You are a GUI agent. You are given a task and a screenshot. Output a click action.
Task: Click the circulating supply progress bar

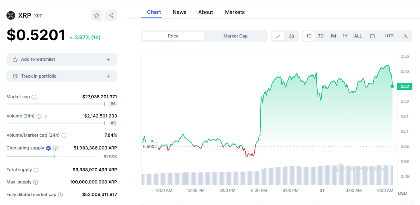(53, 156)
